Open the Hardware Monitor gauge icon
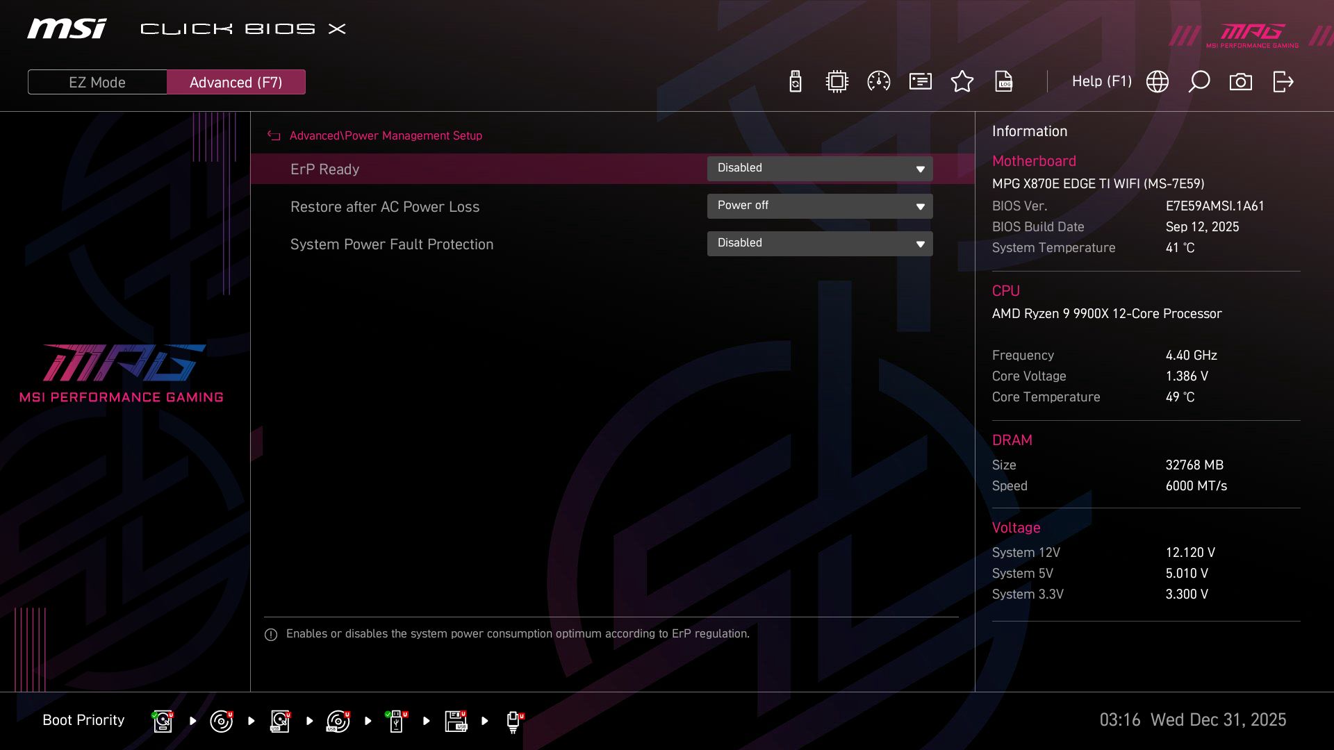1334x750 pixels. coord(878,81)
